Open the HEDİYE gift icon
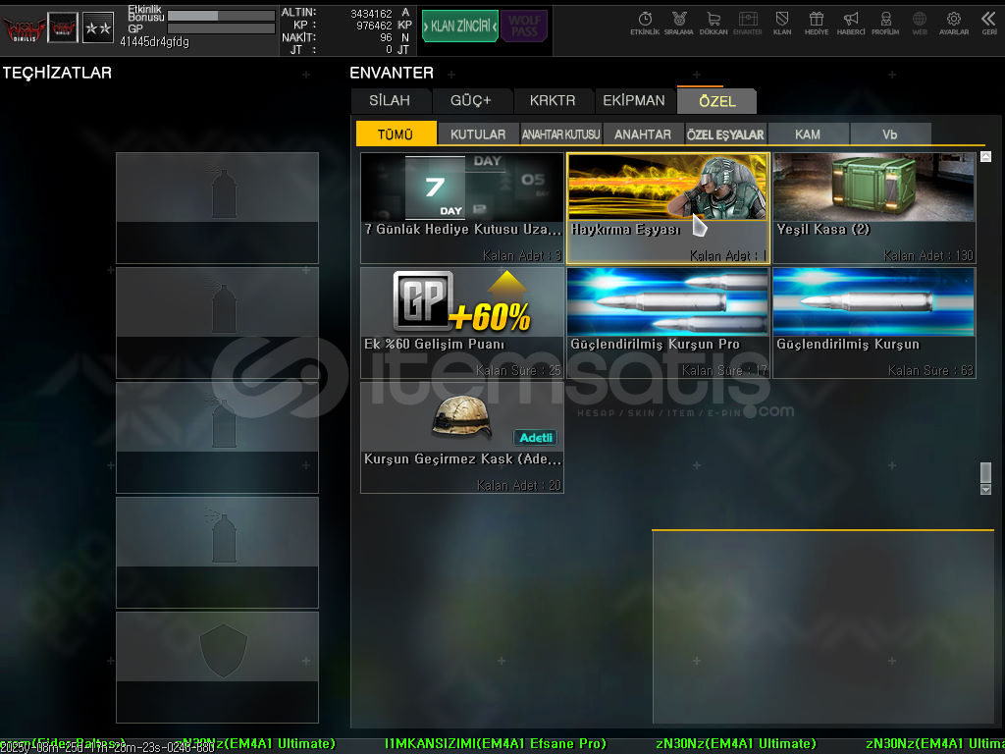Screen dimensions: 1005x754 [817, 24]
